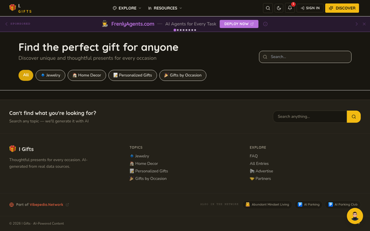Viewport: 370px width, 231px height.
Task: Expand the Resources menu
Action: click(165, 8)
